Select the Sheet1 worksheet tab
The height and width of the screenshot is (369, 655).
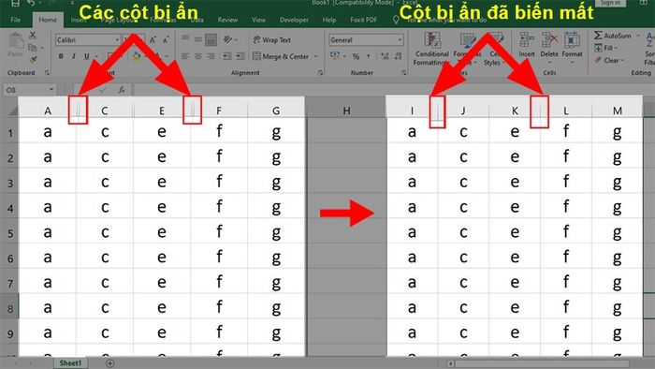click(x=70, y=362)
